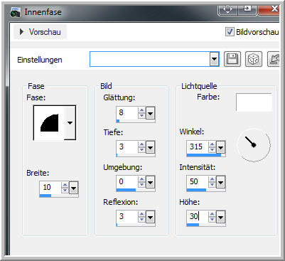
Task: Open the Einstellungen presets dropdown
Action: click(x=214, y=59)
